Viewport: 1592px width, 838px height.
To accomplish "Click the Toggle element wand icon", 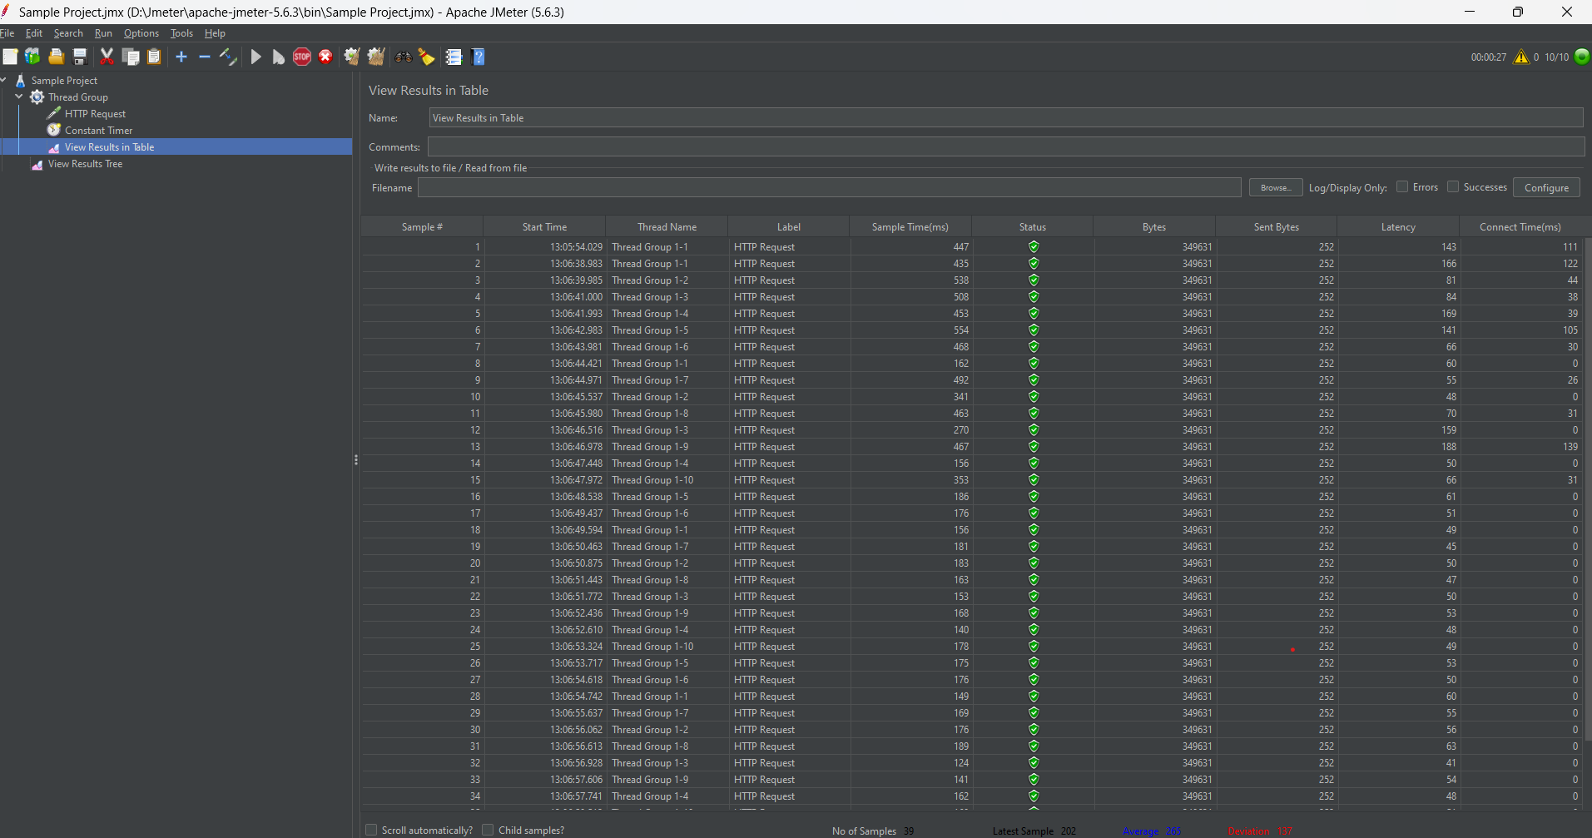I will tap(228, 57).
